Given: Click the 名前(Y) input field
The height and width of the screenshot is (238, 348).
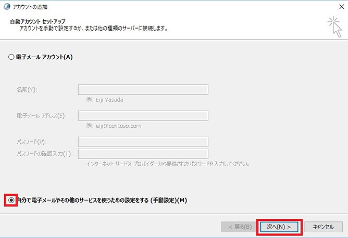Looking at the screenshot, I should point(143,89).
